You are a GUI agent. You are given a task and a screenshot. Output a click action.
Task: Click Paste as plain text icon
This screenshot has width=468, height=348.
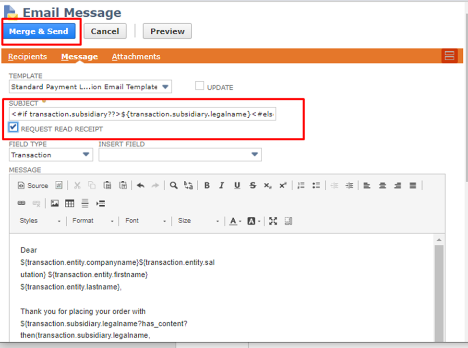pyautogui.click(x=123, y=186)
